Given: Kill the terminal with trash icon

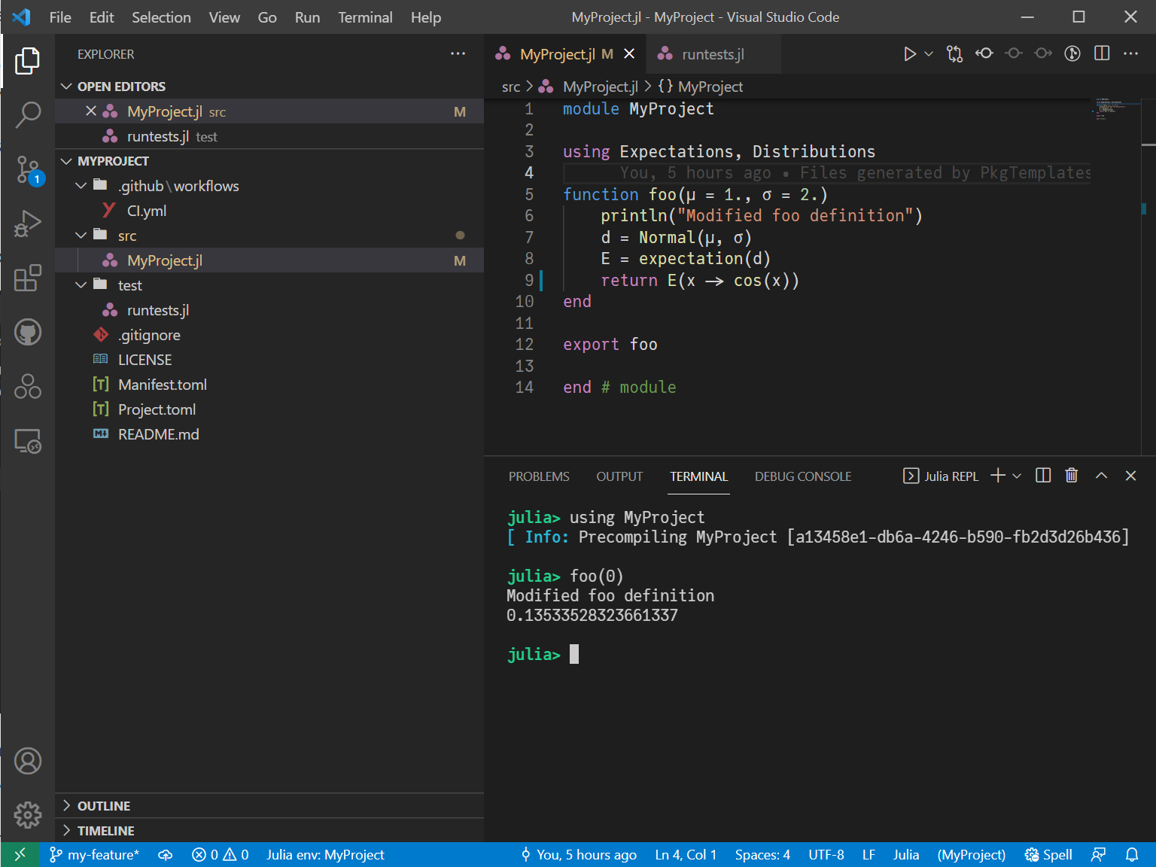Looking at the screenshot, I should point(1072,476).
